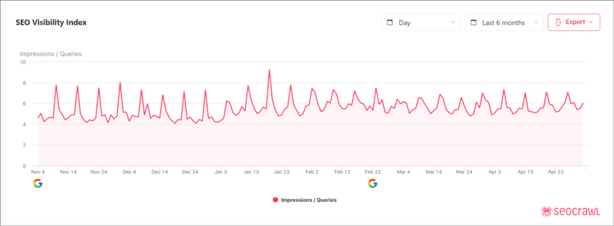Click the Apr 3 x-axis label
This screenshot has height=226, width=614.
[x=495, y=172]
